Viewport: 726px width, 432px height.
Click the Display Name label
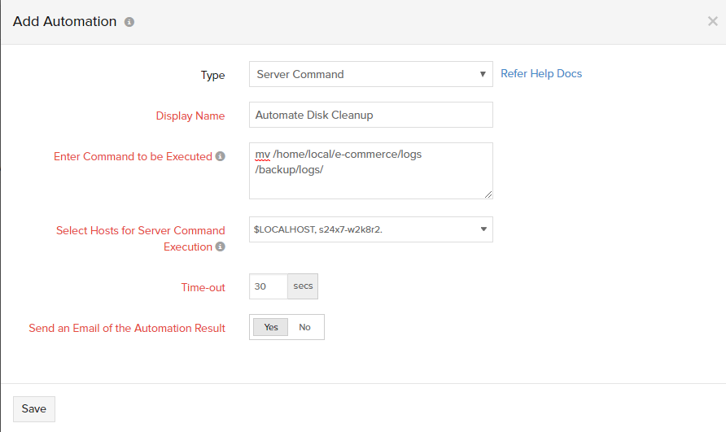[x=190, y=116]
